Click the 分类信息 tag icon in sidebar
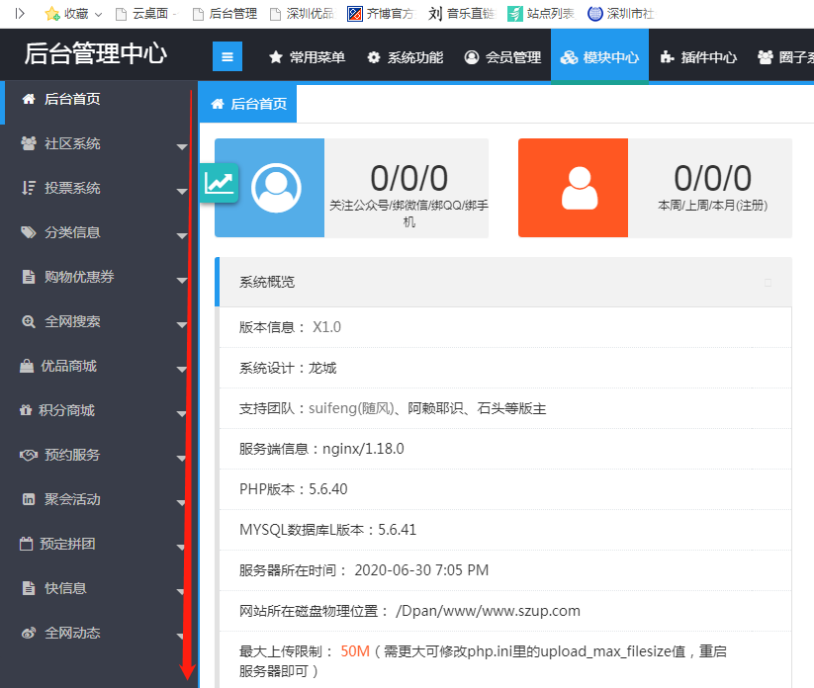814x688 pixels. (x=28, y=232)
